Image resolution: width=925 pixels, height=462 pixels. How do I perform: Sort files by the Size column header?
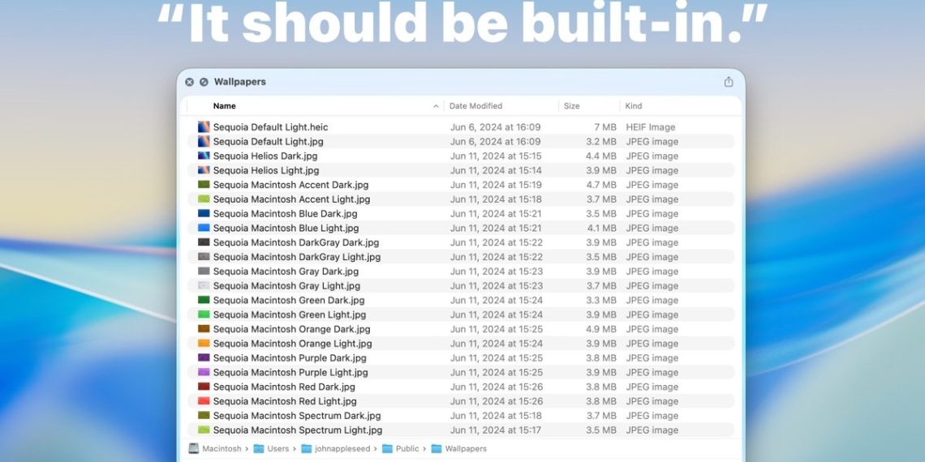[x=572, y=106]
